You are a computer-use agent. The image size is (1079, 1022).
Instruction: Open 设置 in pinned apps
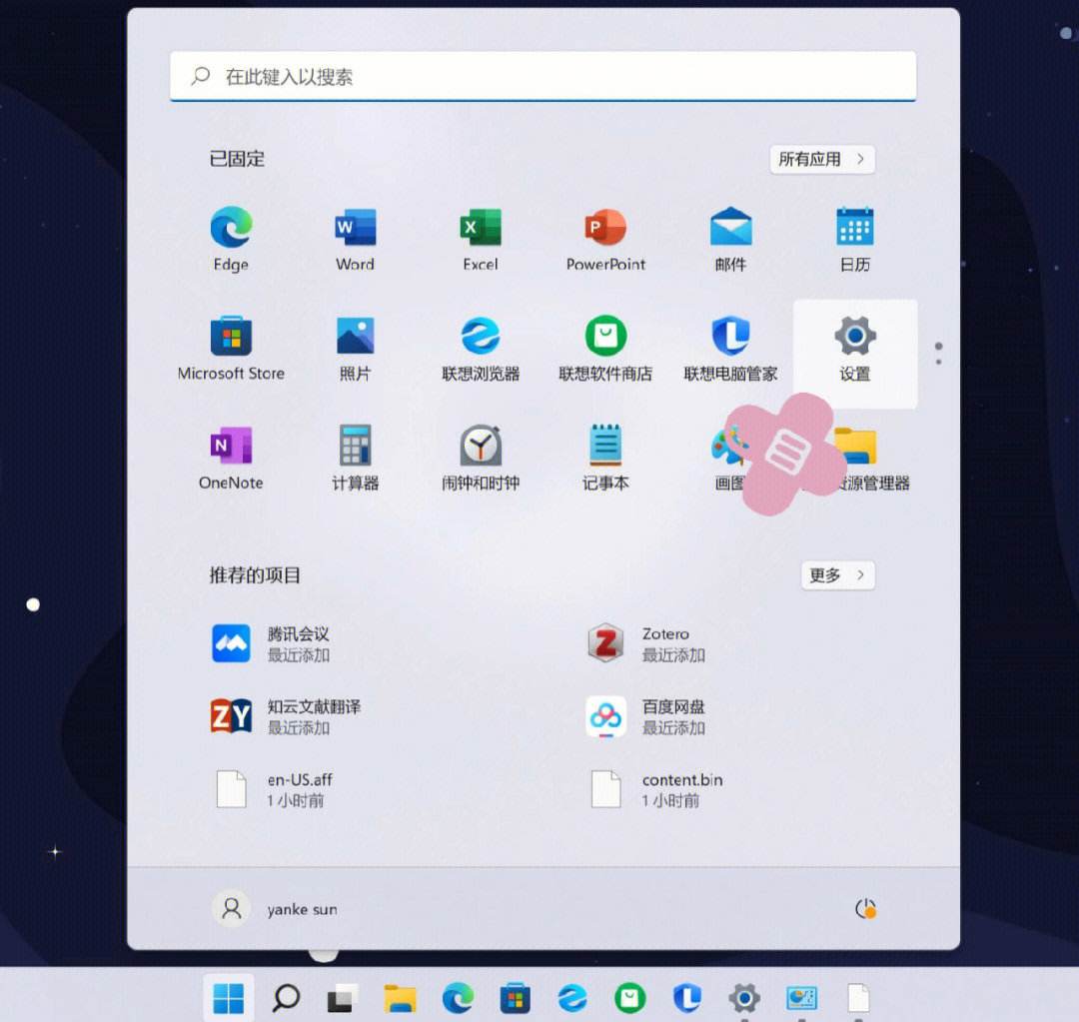[854, 353]
